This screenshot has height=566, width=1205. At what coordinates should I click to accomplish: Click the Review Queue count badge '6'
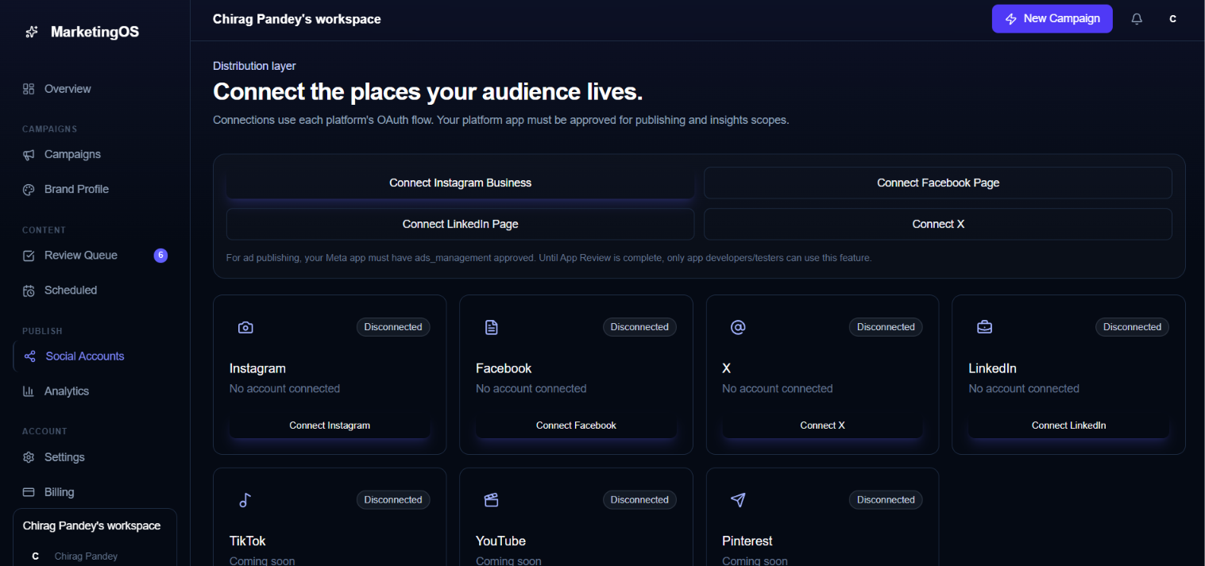coord(160,256)
